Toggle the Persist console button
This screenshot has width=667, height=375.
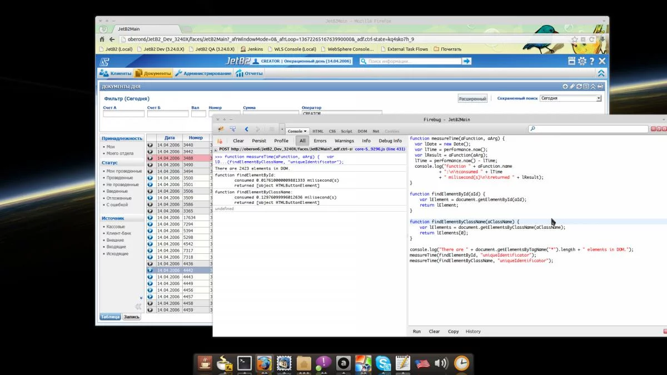tap(259, 141)
